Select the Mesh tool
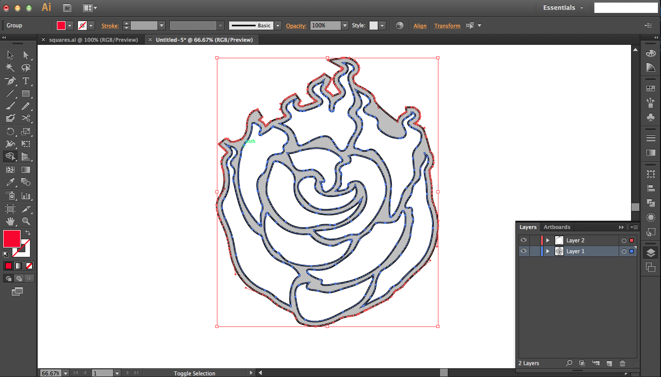The height and width of the screenshot is (377, 661). click(x=10, y=170)
